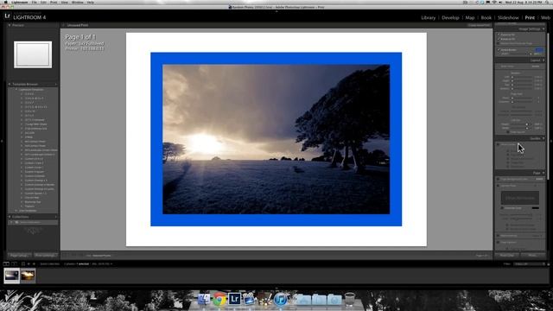
Task: Click the Print... button at bottom right
Action: (x=532, y=255)
